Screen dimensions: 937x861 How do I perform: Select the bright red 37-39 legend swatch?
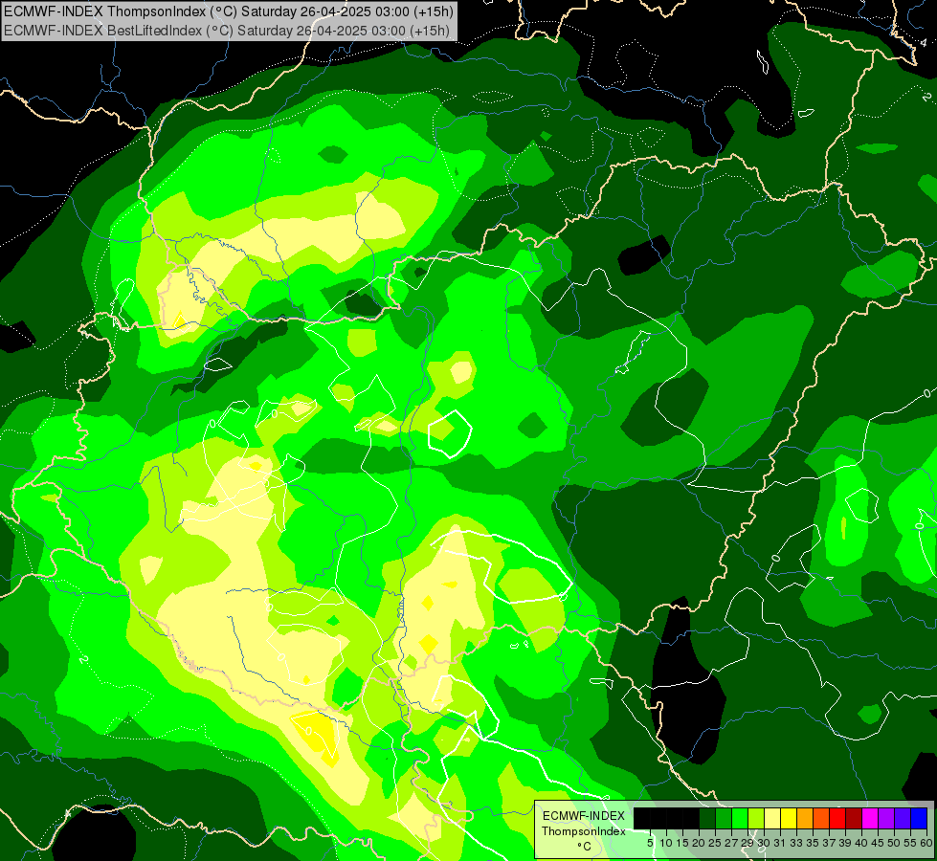[837, 819]
